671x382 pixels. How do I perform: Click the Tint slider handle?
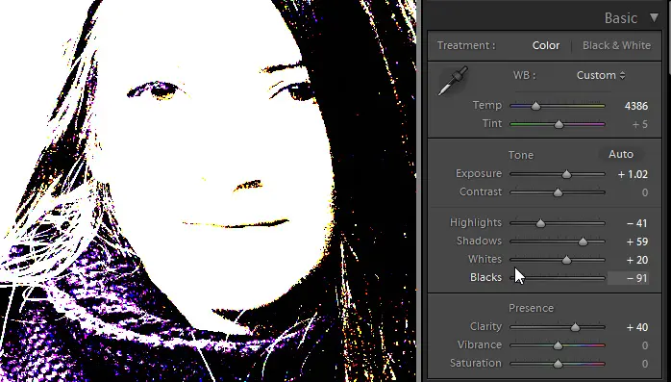(x=559, y=125)
